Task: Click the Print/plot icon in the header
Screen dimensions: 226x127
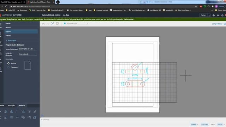Action: 214,15
